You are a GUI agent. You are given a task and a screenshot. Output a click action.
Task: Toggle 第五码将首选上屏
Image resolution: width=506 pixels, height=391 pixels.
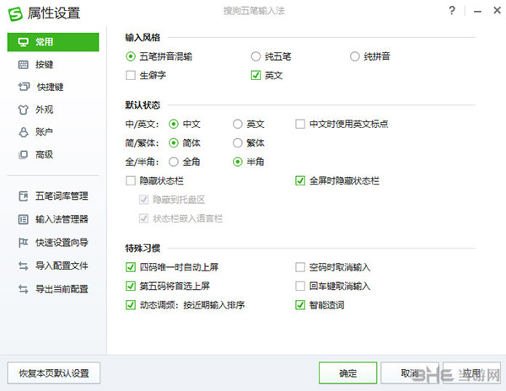(x=131, y=286)
